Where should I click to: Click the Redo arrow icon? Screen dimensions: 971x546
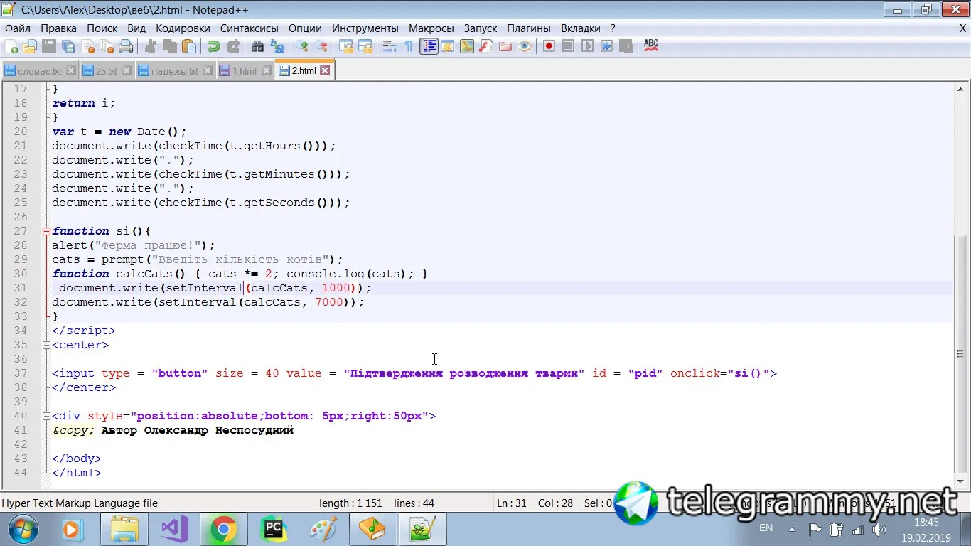[232, 47]
